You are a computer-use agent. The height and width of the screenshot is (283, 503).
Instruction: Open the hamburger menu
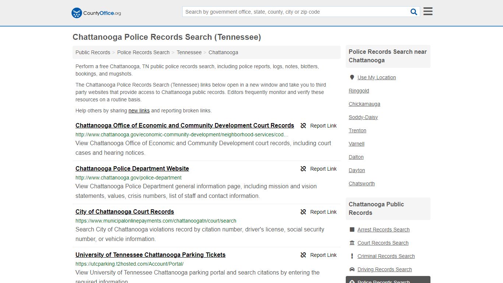[428, 11]
